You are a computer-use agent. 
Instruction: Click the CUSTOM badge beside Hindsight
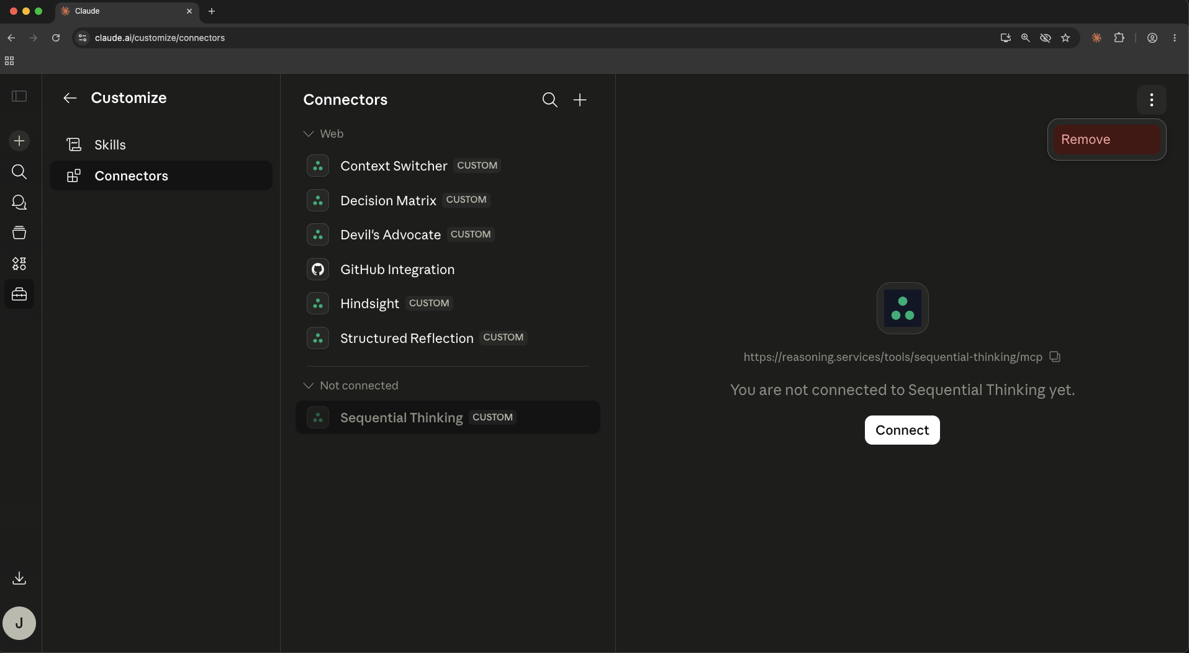tap(429, 303)
